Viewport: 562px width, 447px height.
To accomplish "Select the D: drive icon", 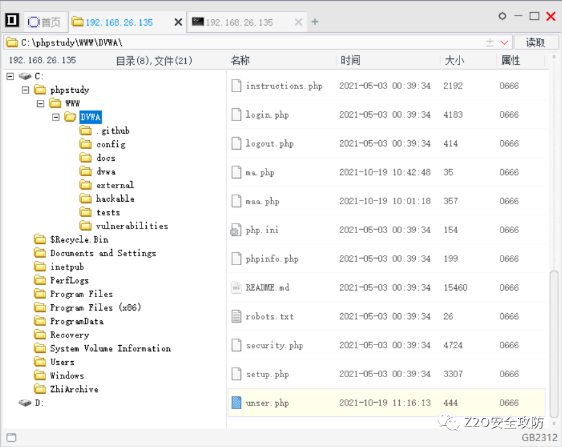I will click(25, 403).
